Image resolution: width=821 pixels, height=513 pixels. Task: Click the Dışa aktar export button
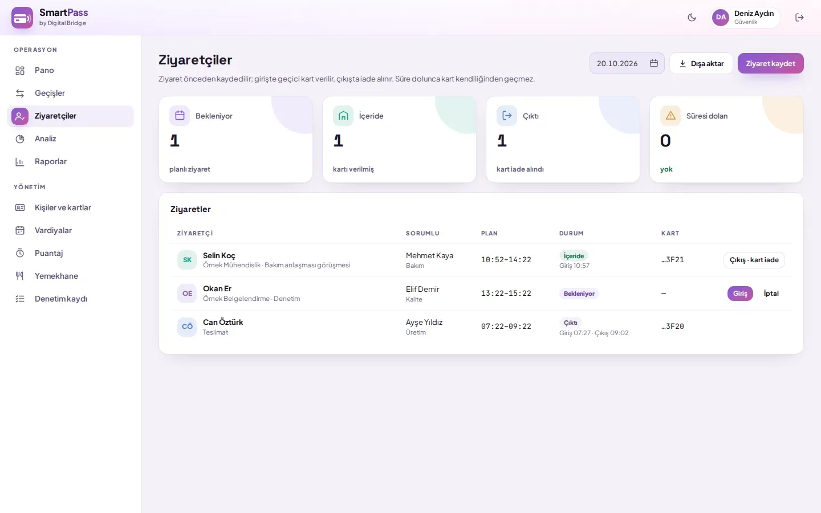coord(701,63)
